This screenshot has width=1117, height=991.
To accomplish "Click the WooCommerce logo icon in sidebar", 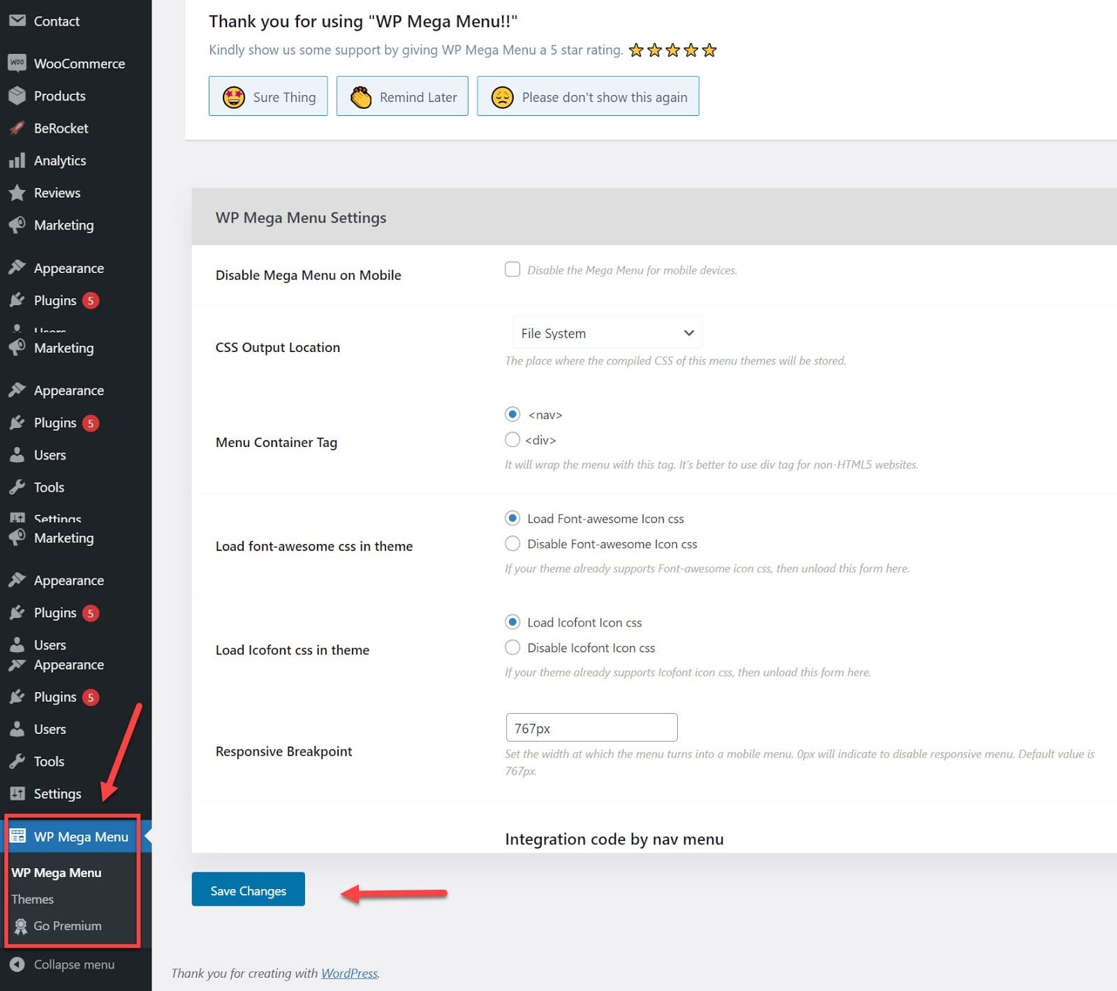I will coord(17,63).
